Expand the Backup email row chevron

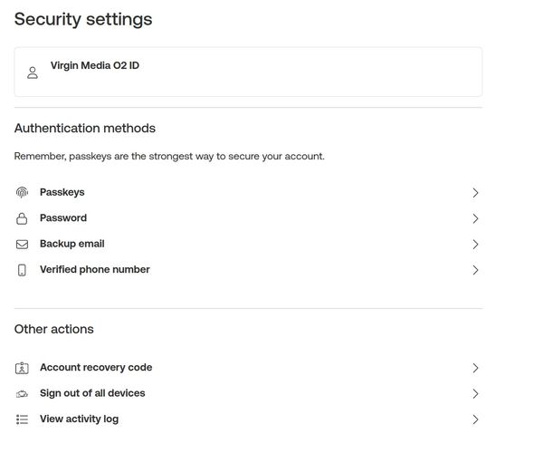(x=475, y=245)
